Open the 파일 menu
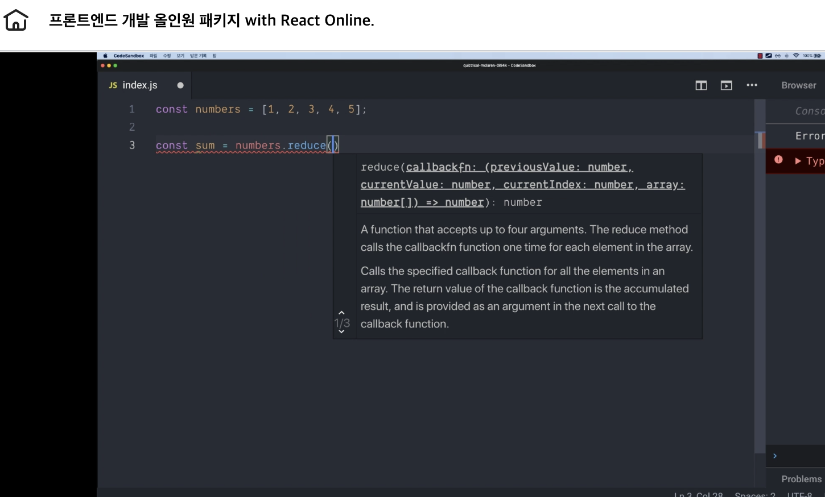 click(x=154, y=56)
